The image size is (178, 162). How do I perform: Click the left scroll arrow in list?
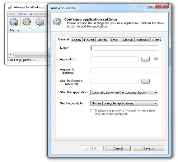[11, 54]
